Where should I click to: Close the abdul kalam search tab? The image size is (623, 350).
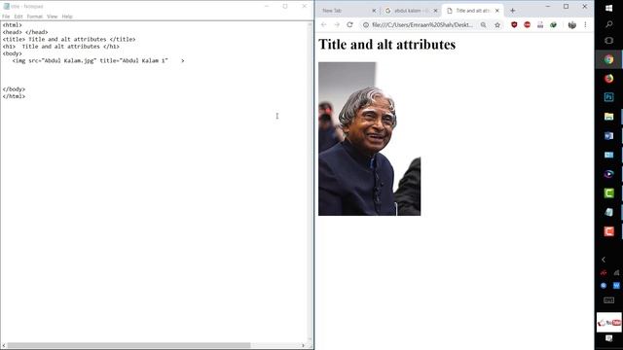[x=435, y=11]
